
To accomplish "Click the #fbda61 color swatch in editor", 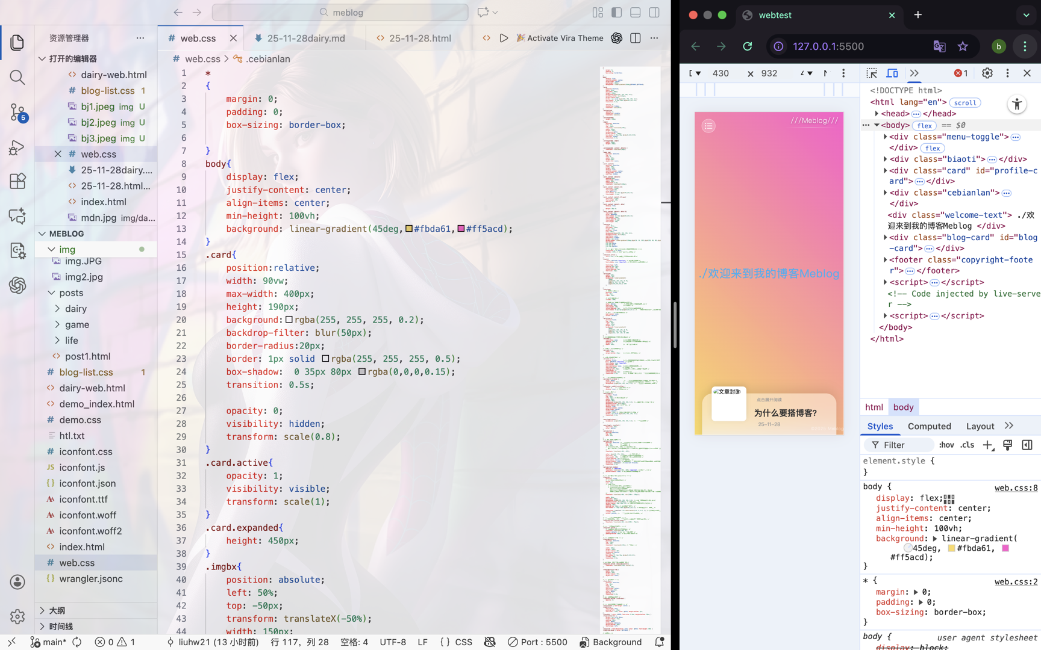I will pos(409,229).
